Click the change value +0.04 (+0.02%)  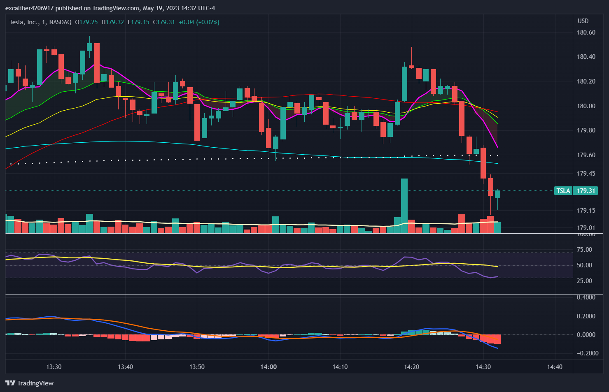(199, 22)
